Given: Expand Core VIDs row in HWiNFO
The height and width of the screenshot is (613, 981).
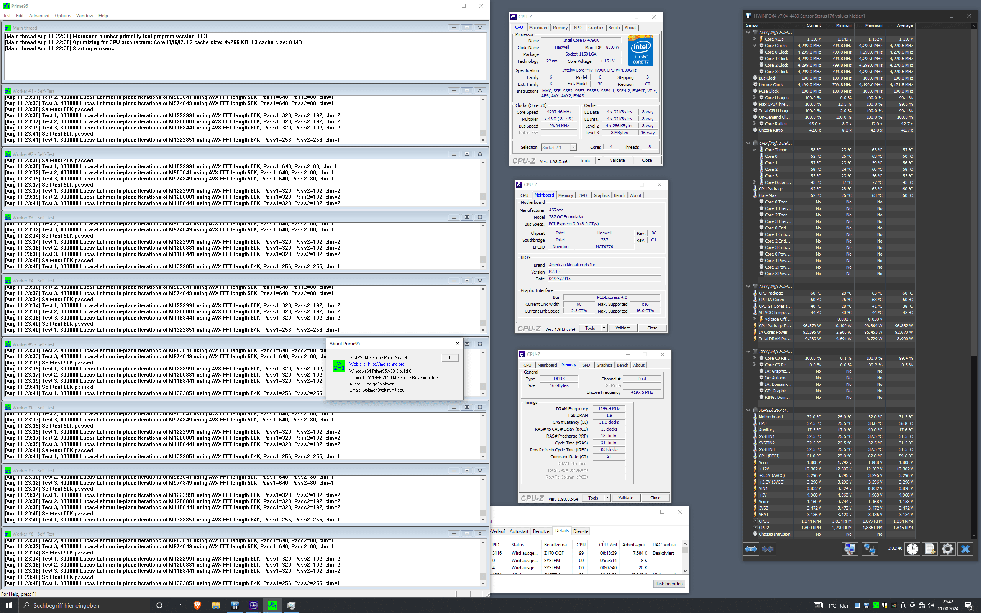Looking at the screenshot, I should tap(755, 39).
